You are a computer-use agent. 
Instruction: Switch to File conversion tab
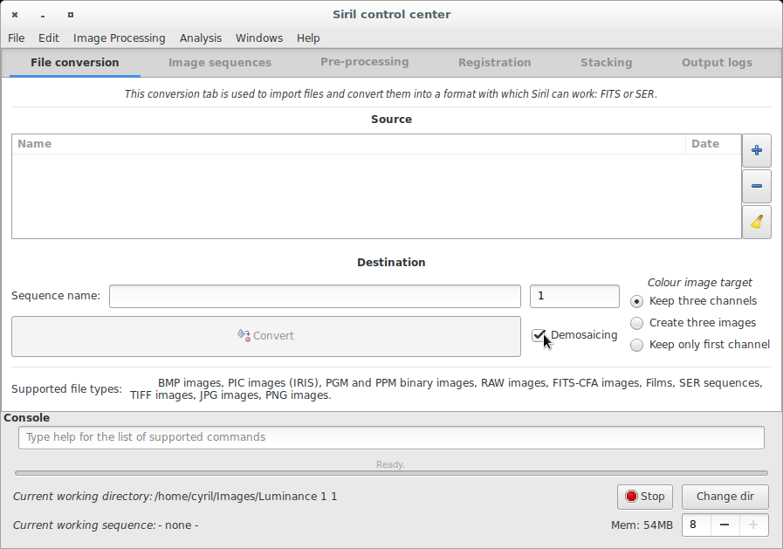(x=75, y=62)
